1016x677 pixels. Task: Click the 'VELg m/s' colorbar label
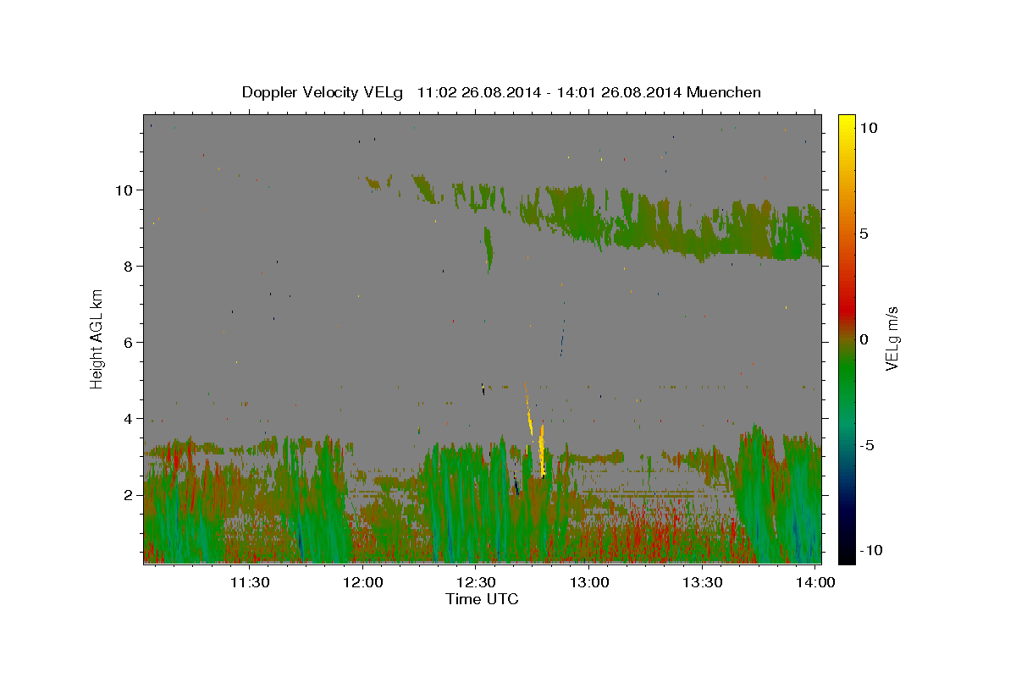[892, 339]
